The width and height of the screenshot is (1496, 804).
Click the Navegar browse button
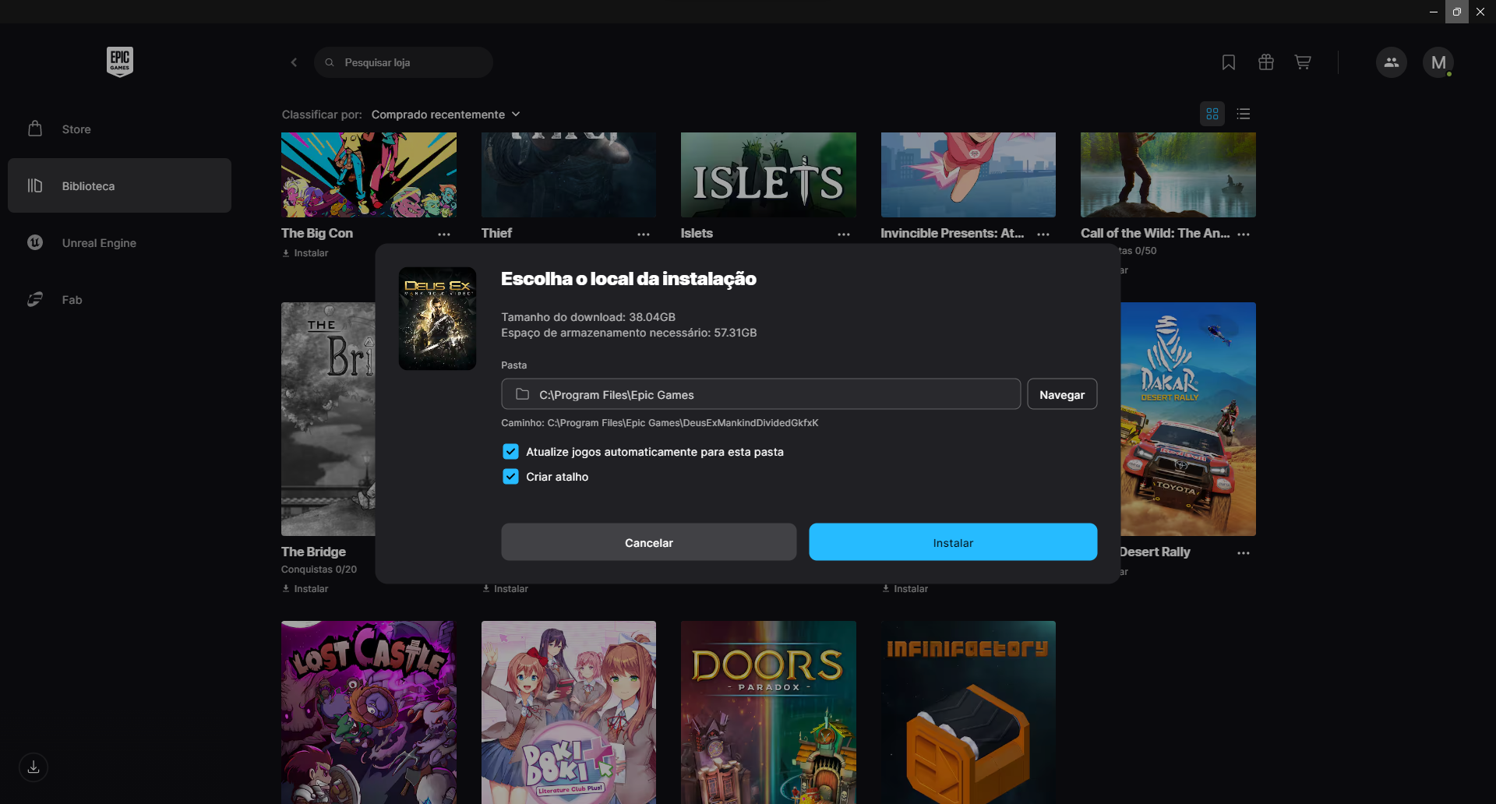[1062, 394]
